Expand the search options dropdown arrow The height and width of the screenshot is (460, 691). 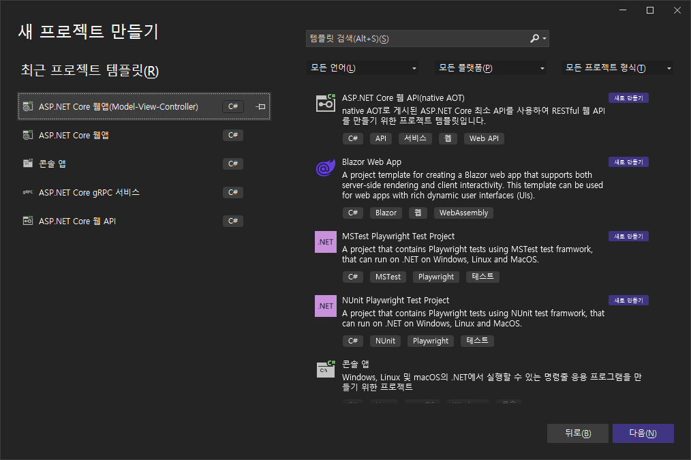click(544, 39)
